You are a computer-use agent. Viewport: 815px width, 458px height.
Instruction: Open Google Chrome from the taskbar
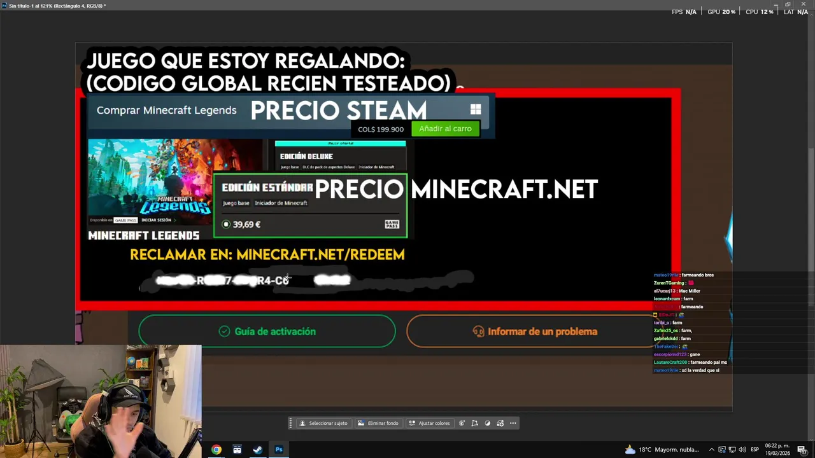pyautogui.click(x=216, y=450)
